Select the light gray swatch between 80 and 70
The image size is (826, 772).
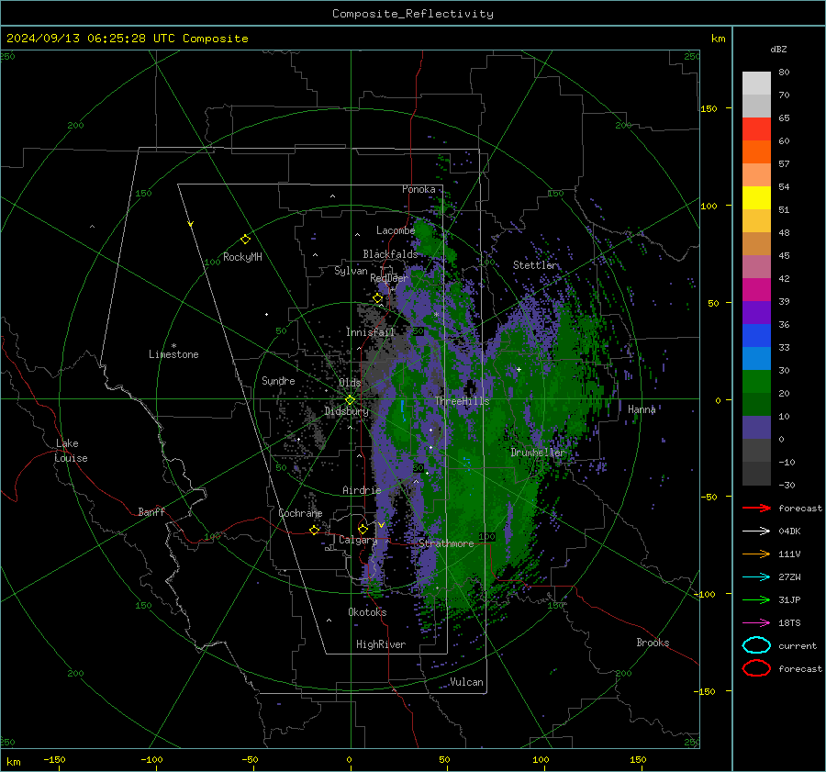(x=756, y=84)
